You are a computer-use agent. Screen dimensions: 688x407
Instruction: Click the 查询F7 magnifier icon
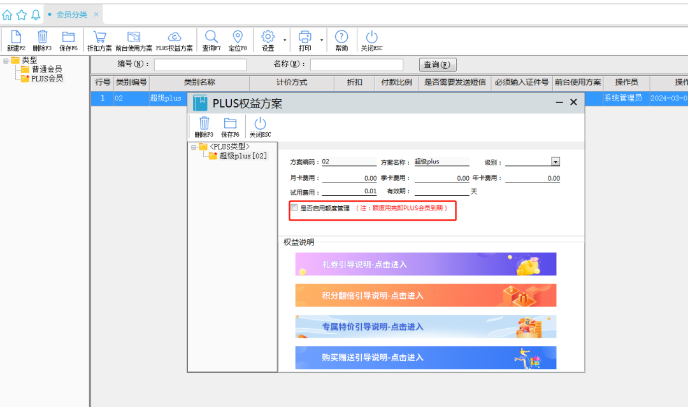pyautogui.click(x=211, y=38)
